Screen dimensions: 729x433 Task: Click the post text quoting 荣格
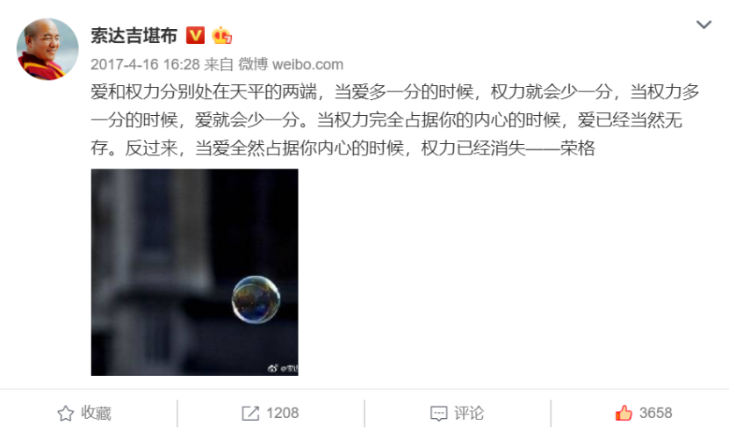[x=394, y=119]
